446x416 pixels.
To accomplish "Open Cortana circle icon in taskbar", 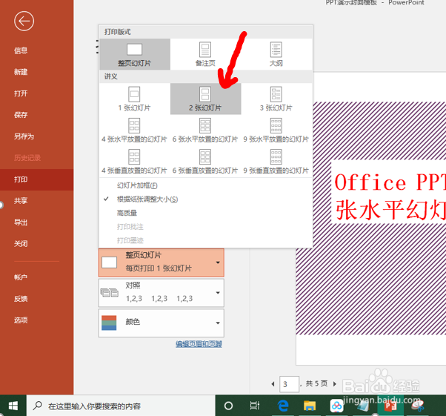I will coord(229,406).
